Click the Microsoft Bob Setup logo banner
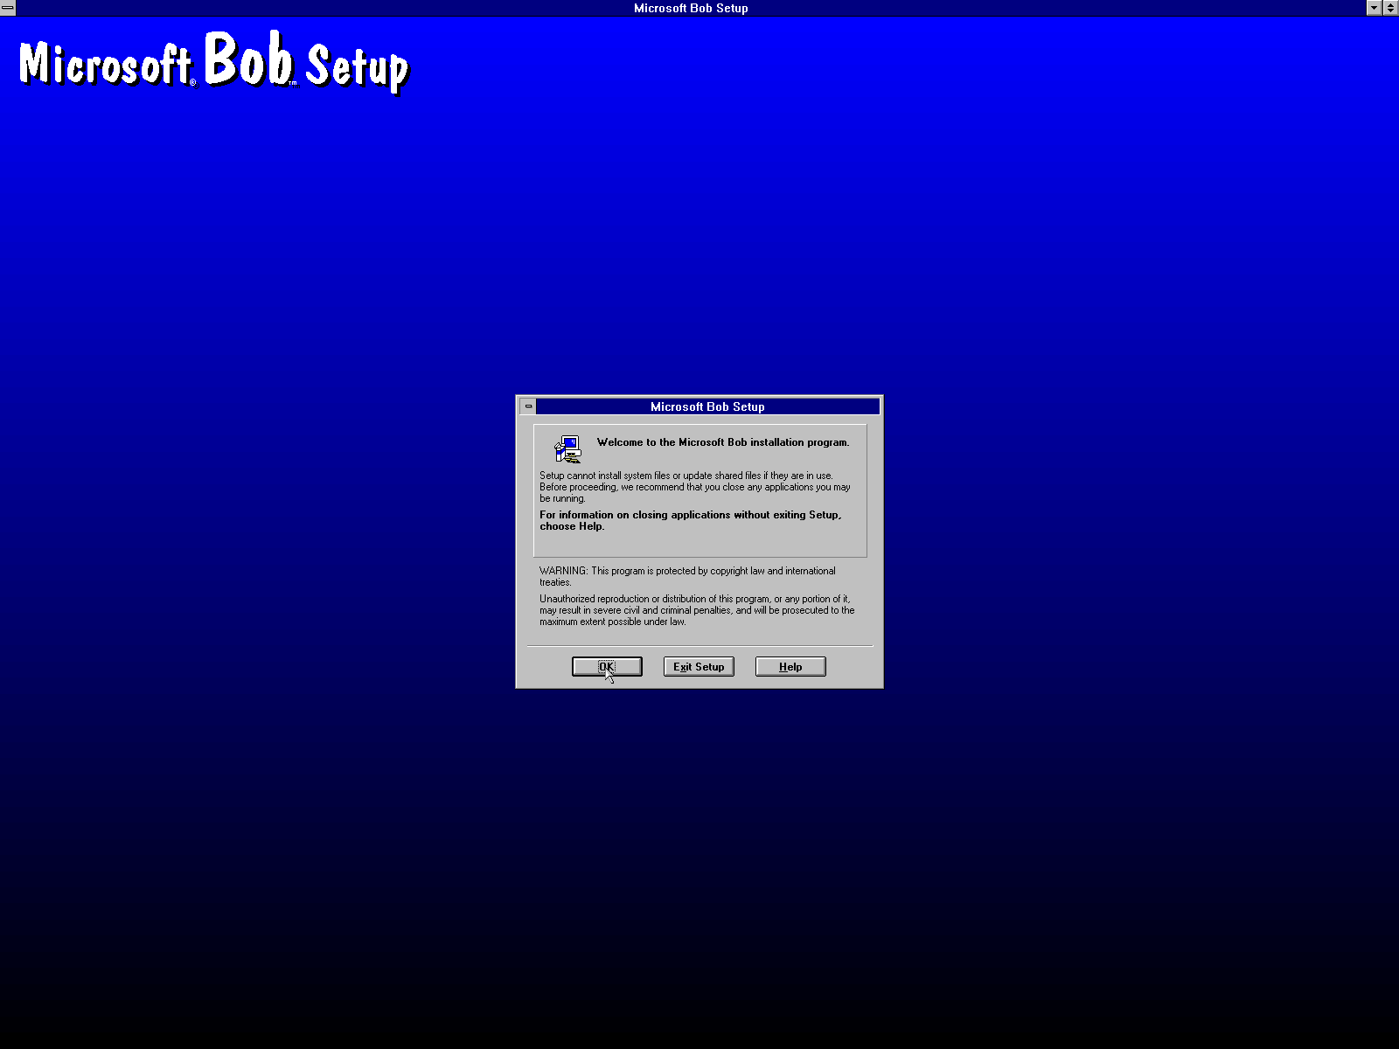Viewport: 1399px width, 1049px height. click(214, 63)
